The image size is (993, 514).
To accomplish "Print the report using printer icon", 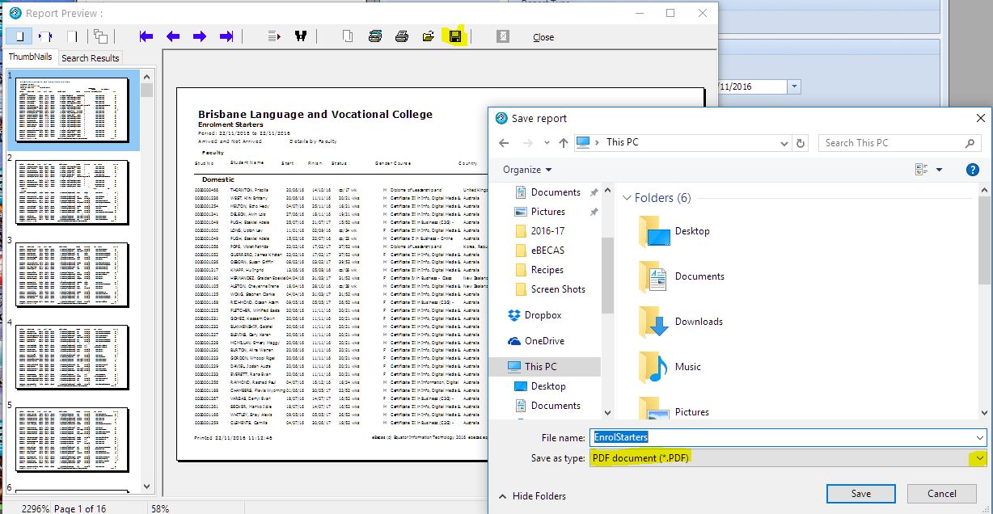I will (402, 36).
